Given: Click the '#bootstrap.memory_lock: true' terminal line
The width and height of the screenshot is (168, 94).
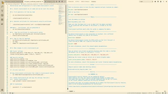Looking at the screenshot, I should 76,22.
